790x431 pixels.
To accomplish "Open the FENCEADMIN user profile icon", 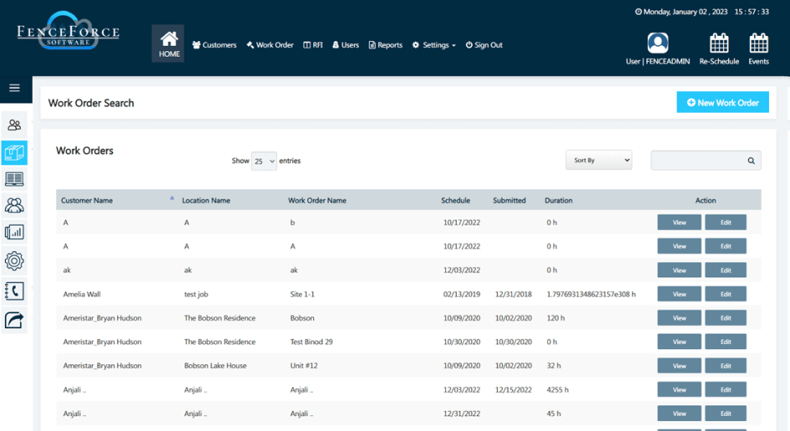I will (657, 43).
